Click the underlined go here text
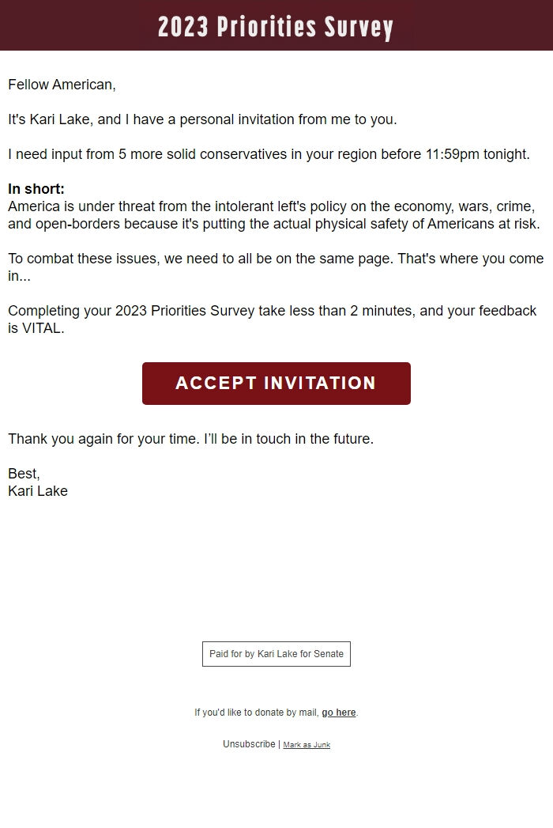 (x=338, y=712)
